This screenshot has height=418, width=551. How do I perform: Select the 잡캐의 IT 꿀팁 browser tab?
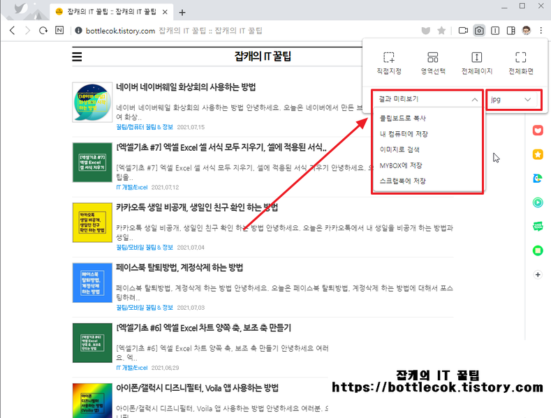[x=112, y=12]
